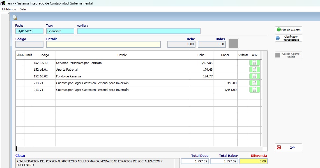320x168 pixels.
Task: Open the Utilitarios menu
Action: [x=9, y=9]
